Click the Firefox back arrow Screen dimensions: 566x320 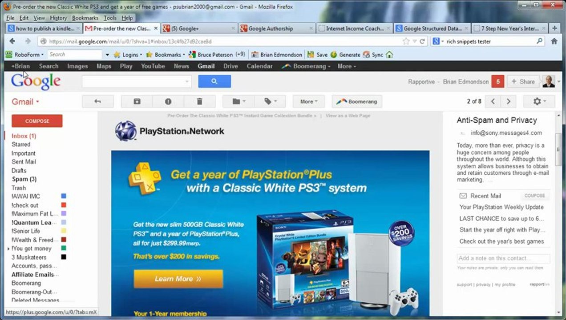point(12,41)
